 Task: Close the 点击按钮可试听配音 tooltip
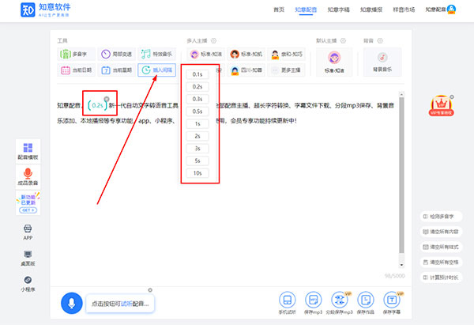pos(150,290)
